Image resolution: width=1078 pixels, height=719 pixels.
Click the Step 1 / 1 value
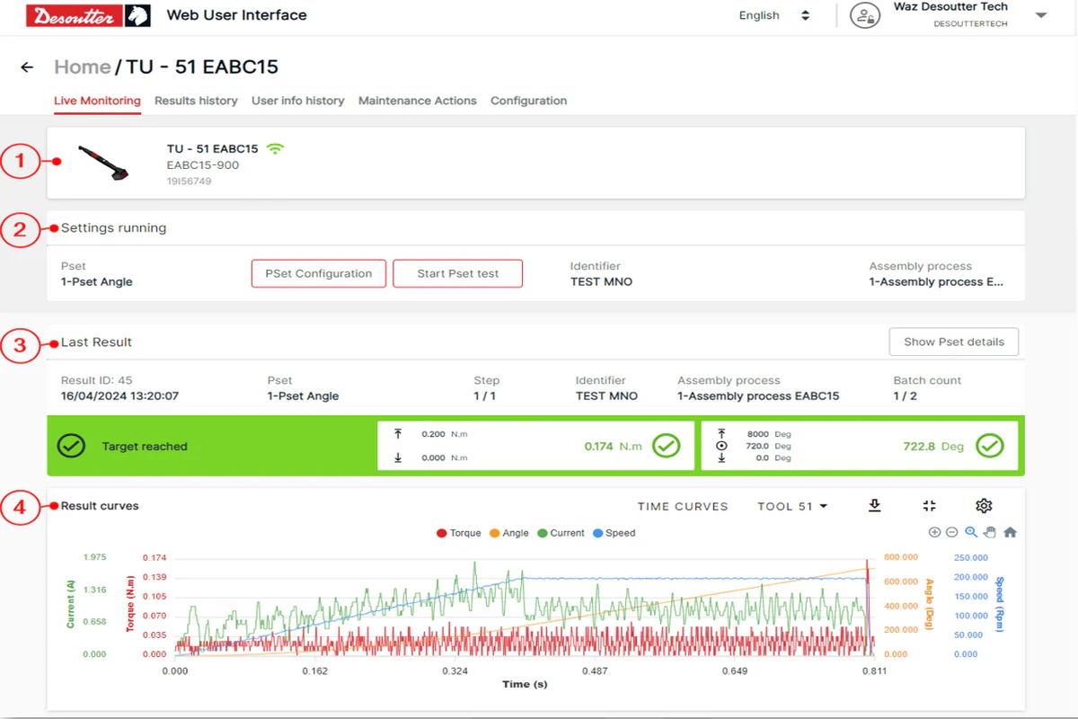tap(486, 395)
